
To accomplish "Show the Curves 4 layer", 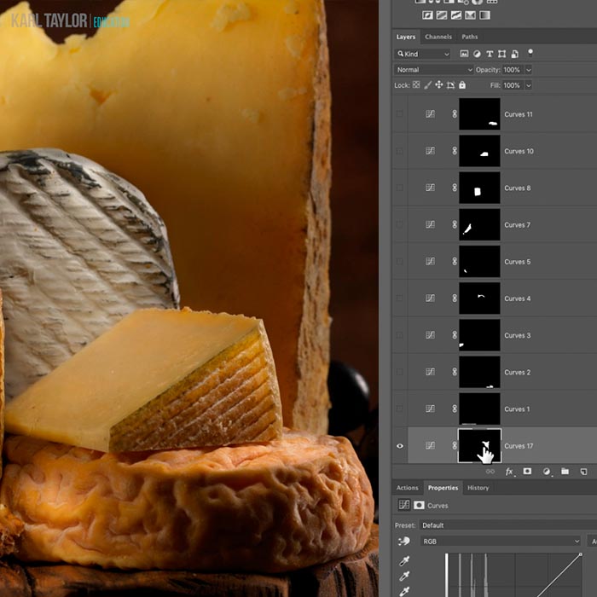I will (400, 298).
